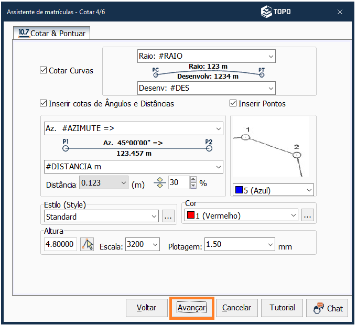Uncheck Cotar Curvas checkbox
This screenshot has width=357, height=325.
coord(44,70)
